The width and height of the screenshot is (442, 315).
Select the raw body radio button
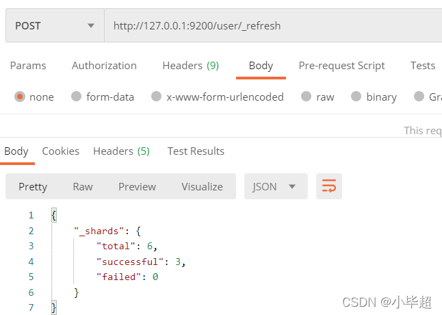pos(306,96)
